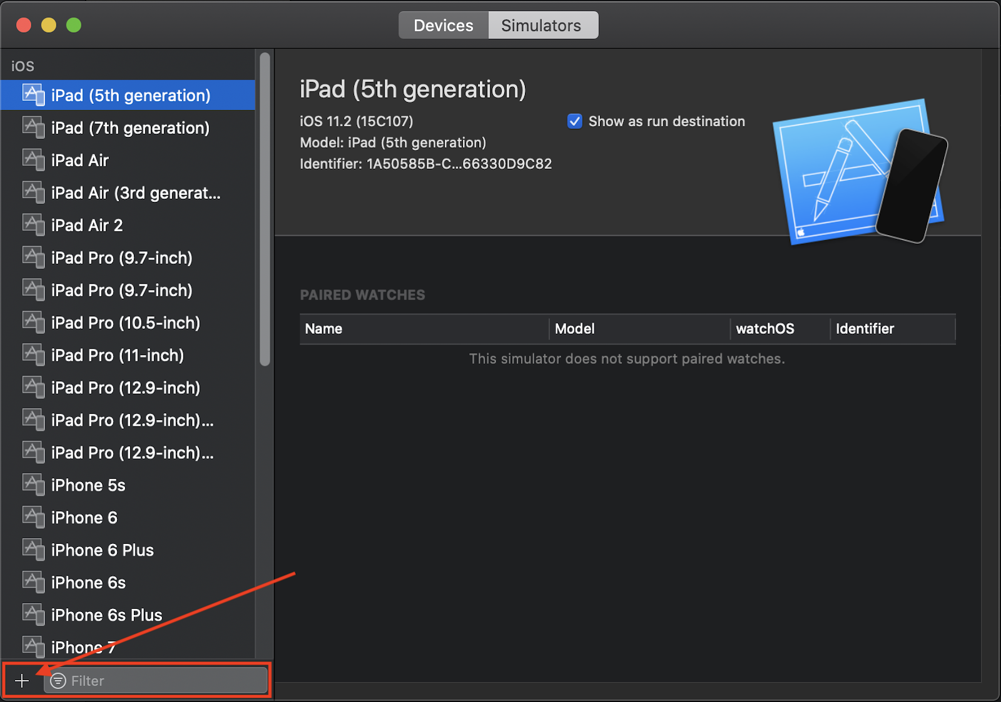Click inside the Filter text field

click(156, 681)
